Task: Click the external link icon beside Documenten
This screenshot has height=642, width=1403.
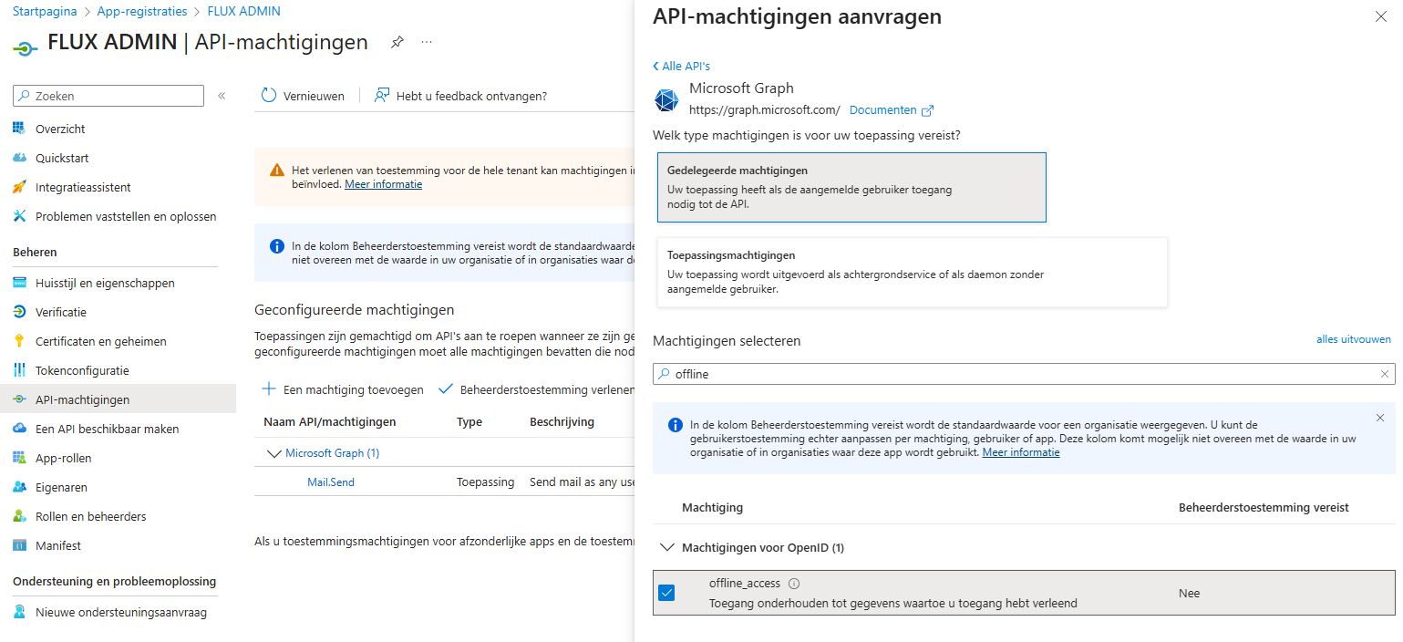Action: (x=928, y=110)
